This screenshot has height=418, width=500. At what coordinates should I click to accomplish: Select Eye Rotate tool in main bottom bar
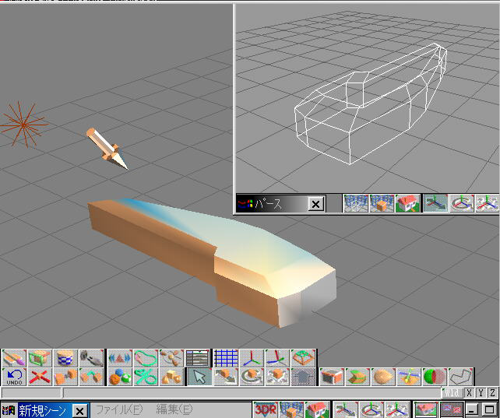pos(371,409)
